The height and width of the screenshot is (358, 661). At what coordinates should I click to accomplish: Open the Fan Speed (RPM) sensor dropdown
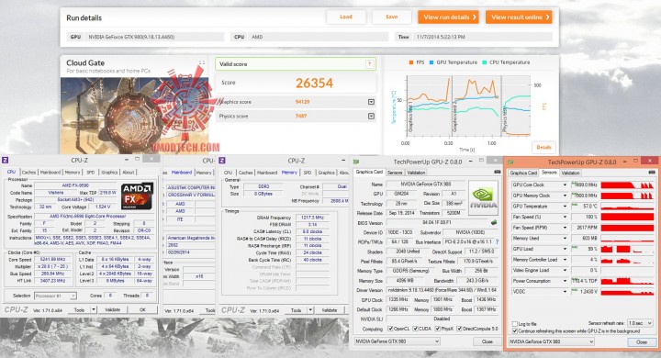(565, 228)
